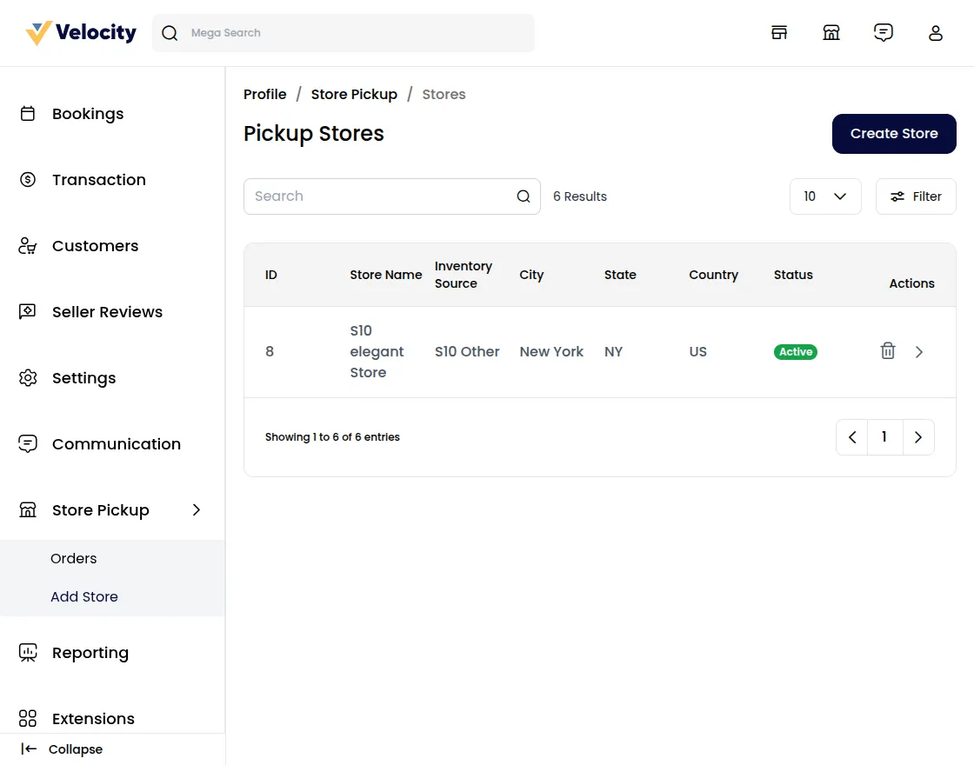The width and height of the screenshot is (974, 765).
Task: Click the Reporting chart icon
Action: pyautogui.click(x=27, y=653)
